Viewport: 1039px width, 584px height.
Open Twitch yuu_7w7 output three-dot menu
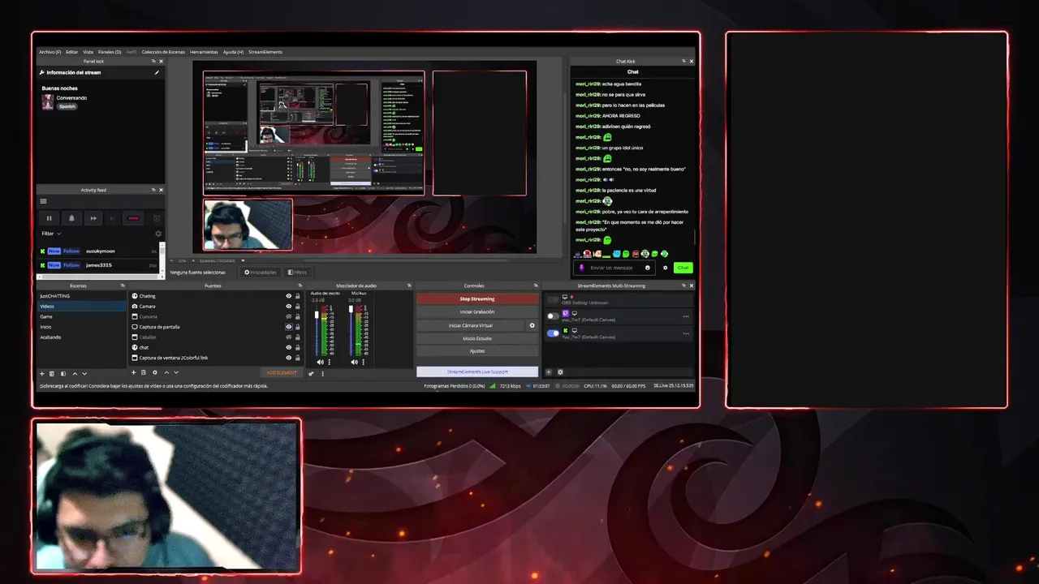(686, 316)
